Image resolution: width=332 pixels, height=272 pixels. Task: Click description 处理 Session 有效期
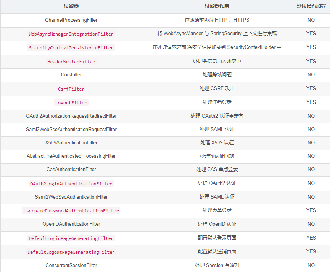(x=217, y=265)
